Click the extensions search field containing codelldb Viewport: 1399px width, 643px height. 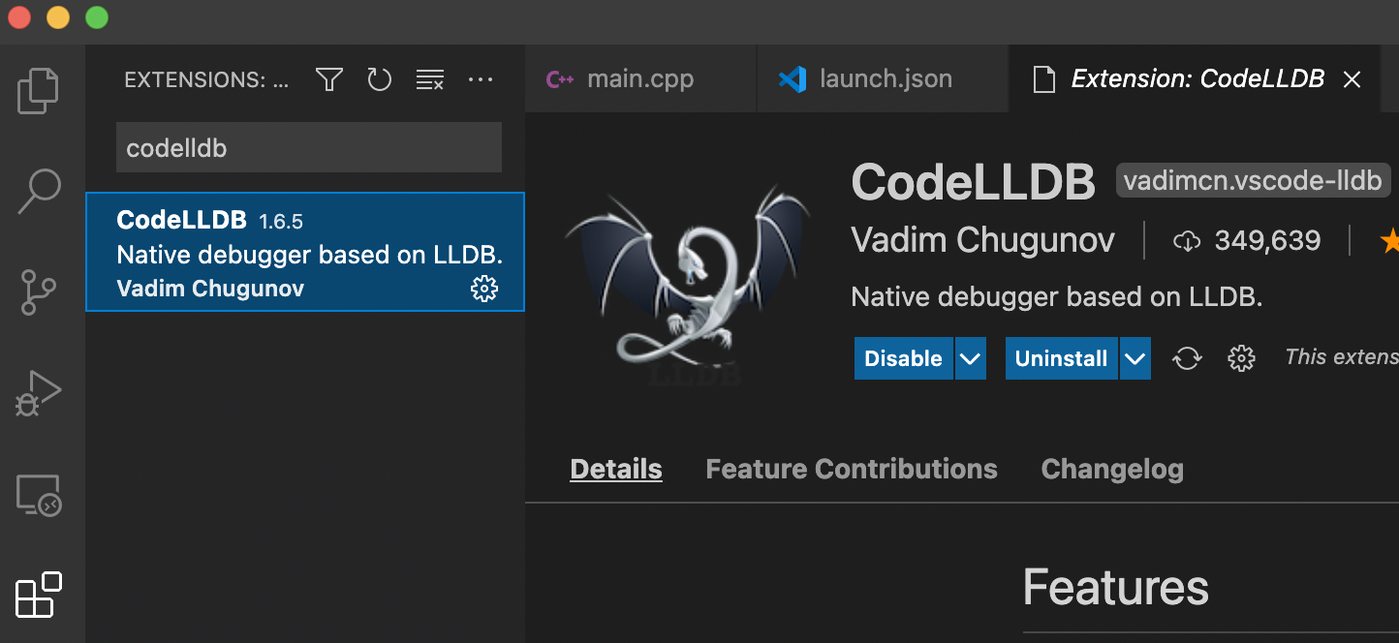tap(309, 147)
